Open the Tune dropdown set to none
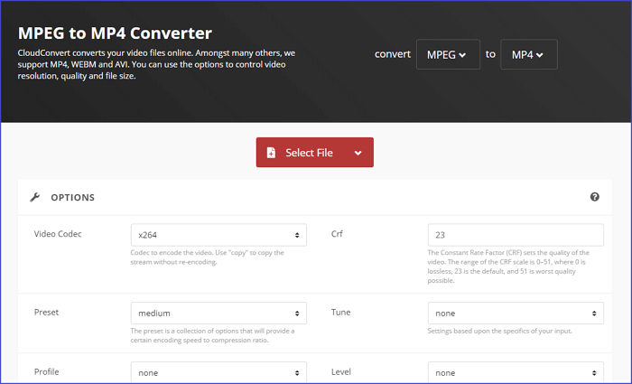 click(516, 314)
